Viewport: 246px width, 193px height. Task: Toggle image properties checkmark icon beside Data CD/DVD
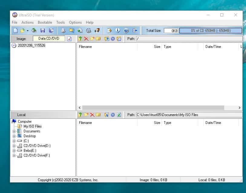70,39
